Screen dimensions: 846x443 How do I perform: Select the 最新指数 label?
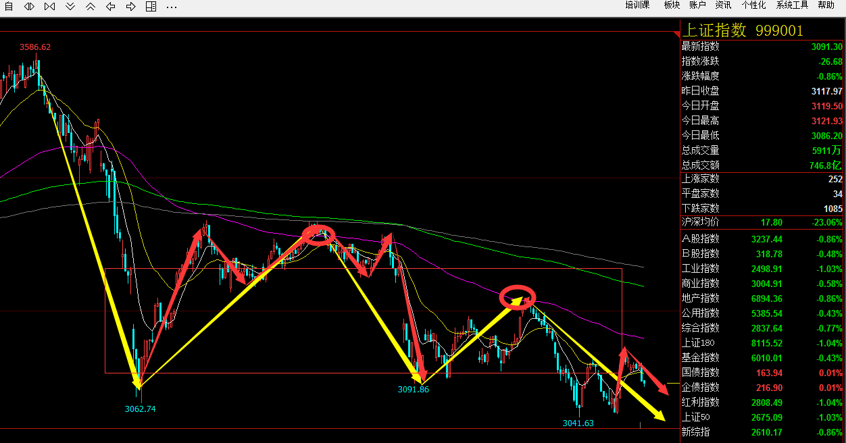coord(701,47)
